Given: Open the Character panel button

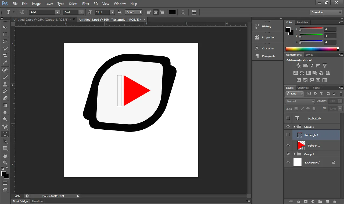Looking at the screenshot, I should click(268, 48).
